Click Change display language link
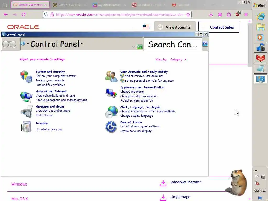268x201 pixels. point(137,116)
